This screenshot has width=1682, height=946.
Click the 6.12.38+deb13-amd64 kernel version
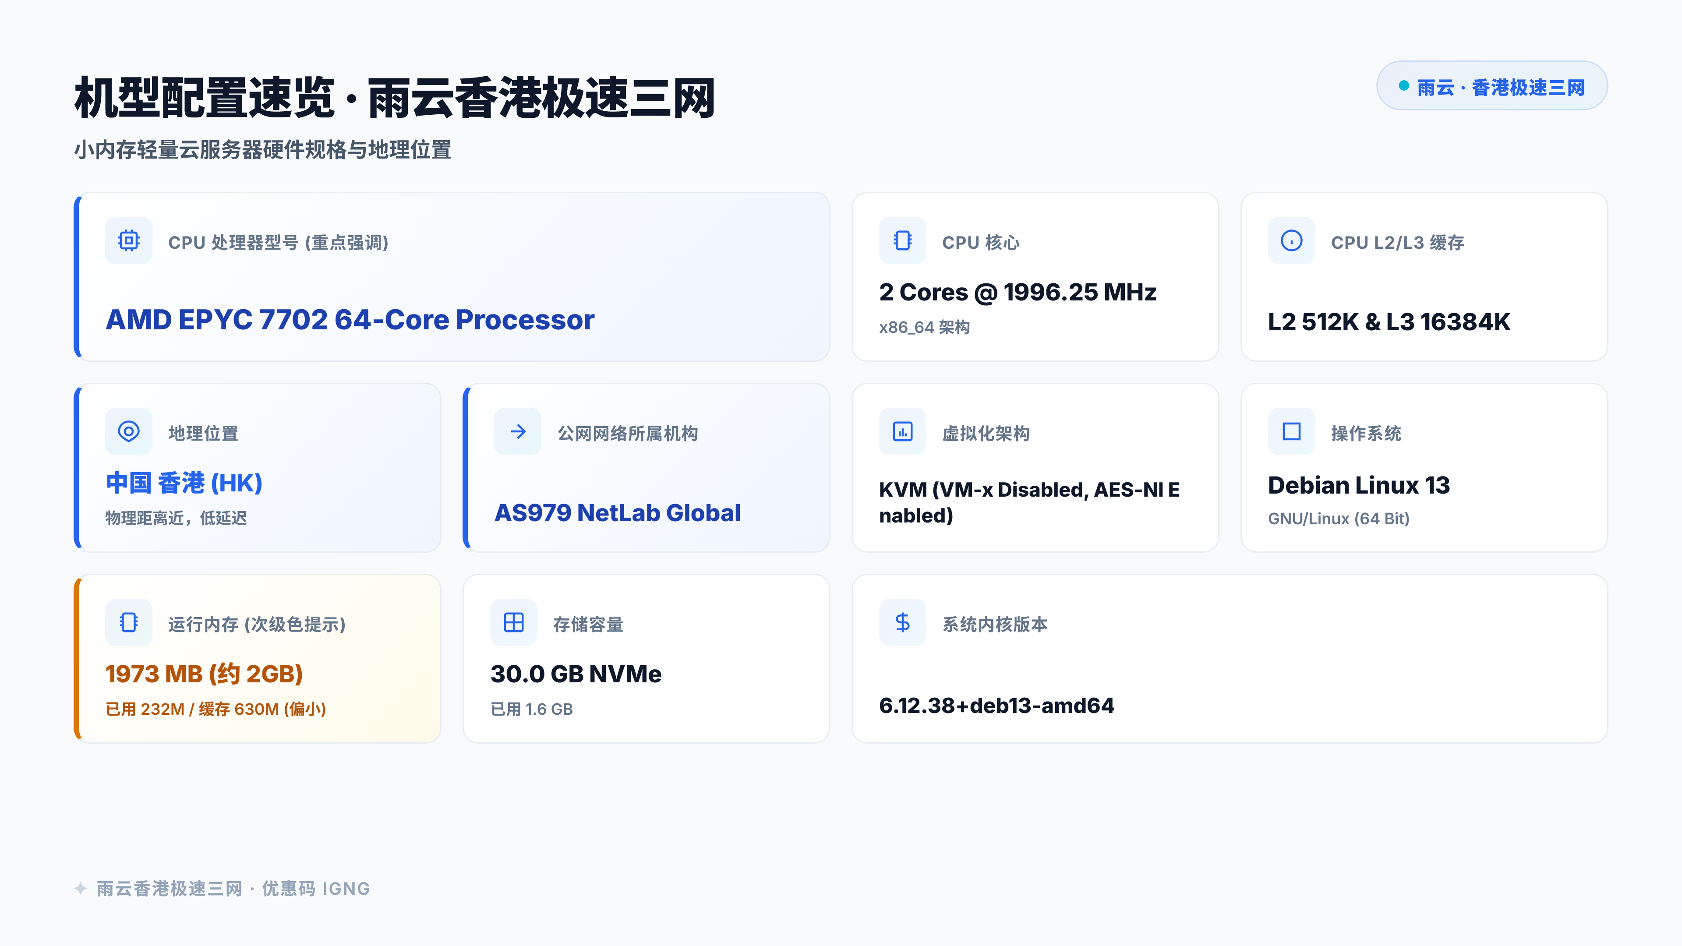pos(996,706)
